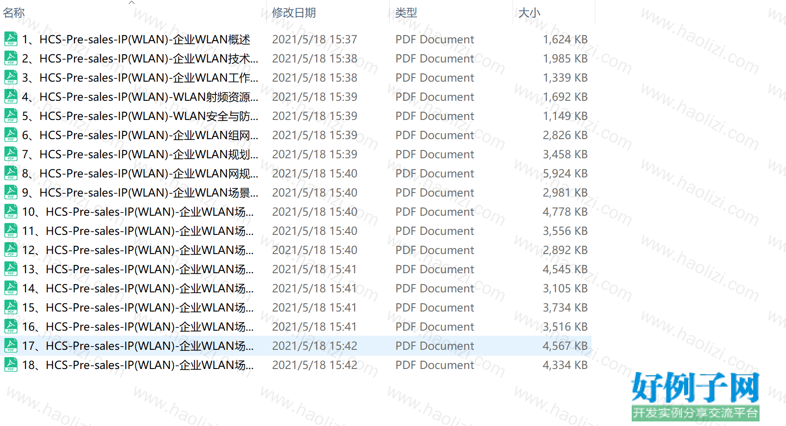Click the PDF icon of file number 18
This screenshot has width=786, height=426.
point(11,365)
